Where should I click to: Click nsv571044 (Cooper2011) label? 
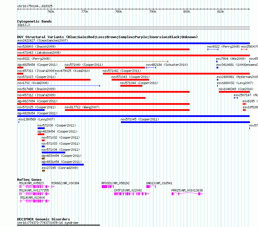pyautogui.click(x=139, y=83)
